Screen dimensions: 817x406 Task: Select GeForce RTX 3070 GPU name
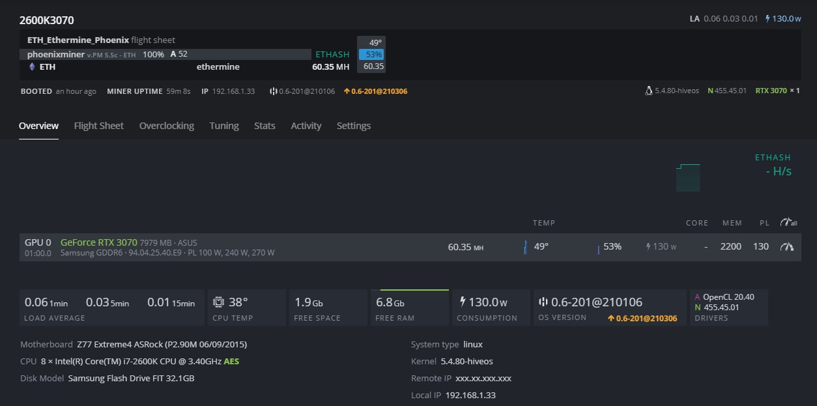click(99, 242)
